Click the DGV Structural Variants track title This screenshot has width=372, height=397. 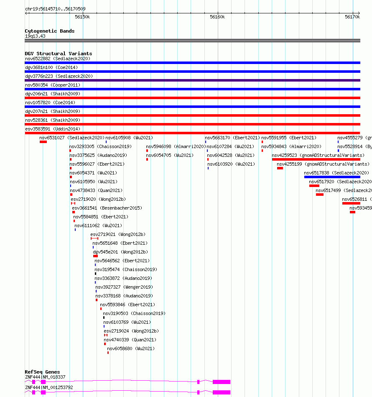point(59,54)
